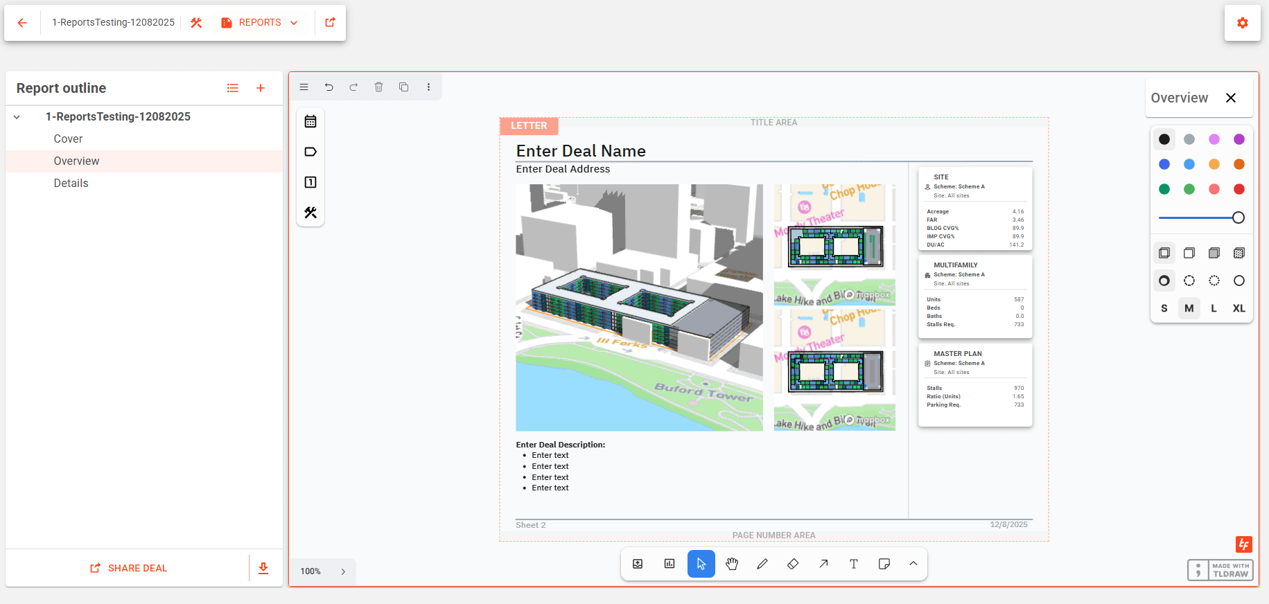This screenshot has width=1269, height=604.
Task: Select the dashed line style option
Action: coord(1189,281)
